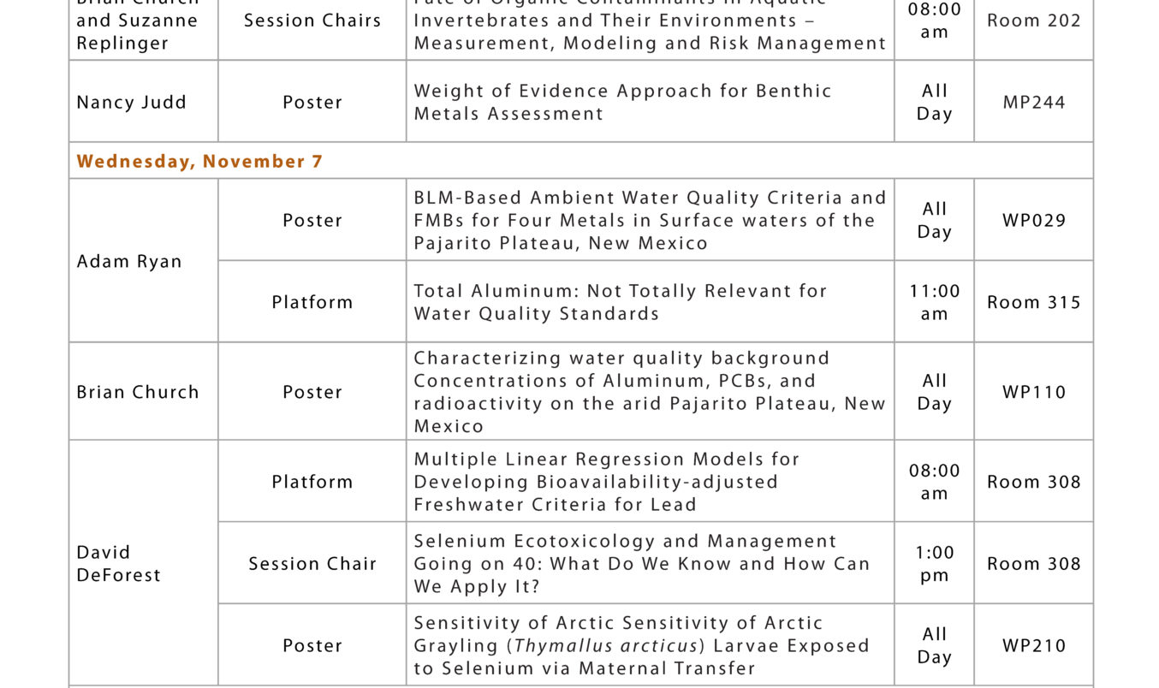
Task: Click the WP210 poster code
Action: (x=1034, y=646)
